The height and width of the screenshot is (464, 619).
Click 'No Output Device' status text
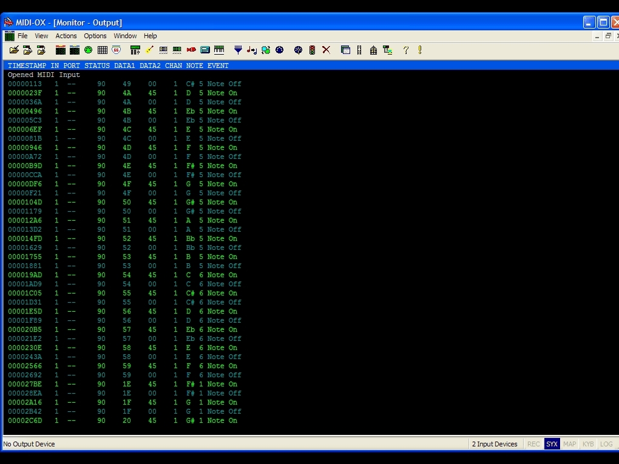(x=29, y=444)
